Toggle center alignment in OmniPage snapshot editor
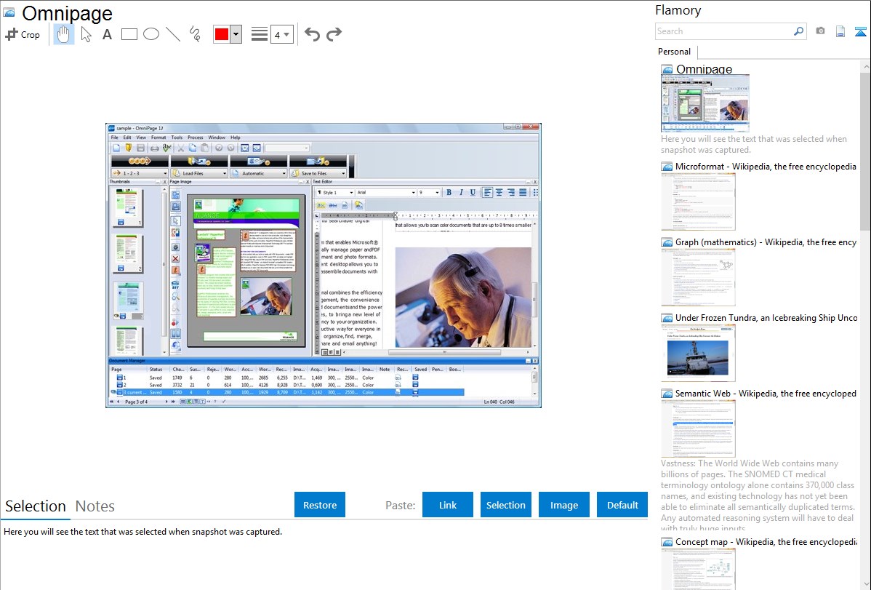The height and width of the screenshot is (590, 871). pyautogui.click(x=499, y=192)
